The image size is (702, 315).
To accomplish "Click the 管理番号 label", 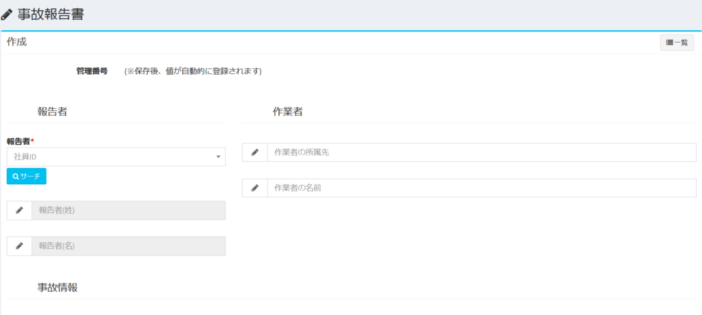I will click(x=92, y=71).
